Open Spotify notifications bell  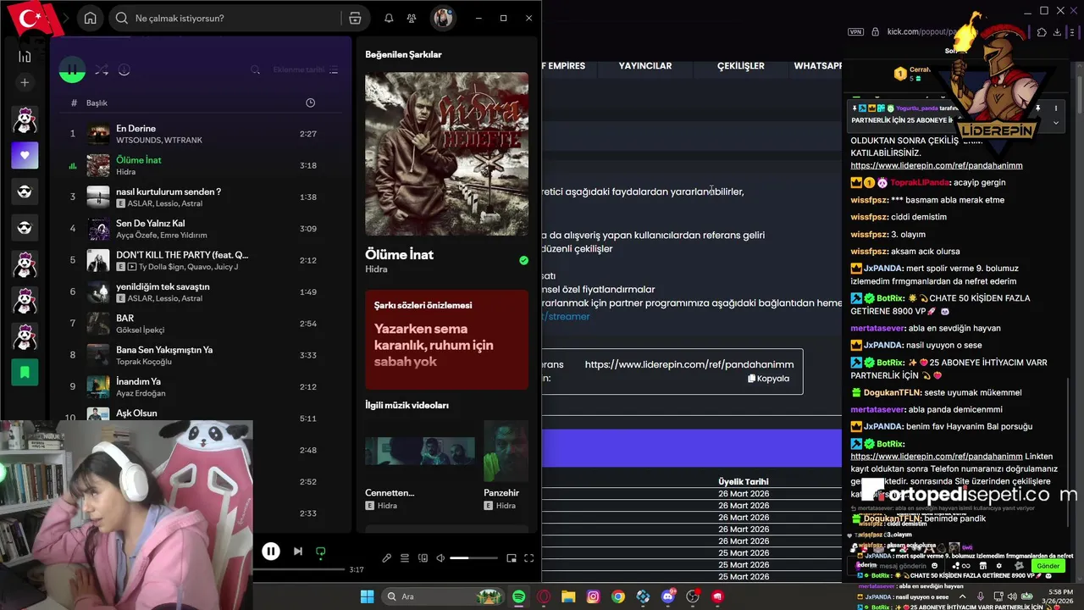(389, 18)
